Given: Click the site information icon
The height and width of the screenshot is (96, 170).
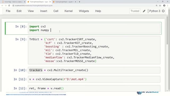Looking at the screenshot, I should click(x=13, y=6).
